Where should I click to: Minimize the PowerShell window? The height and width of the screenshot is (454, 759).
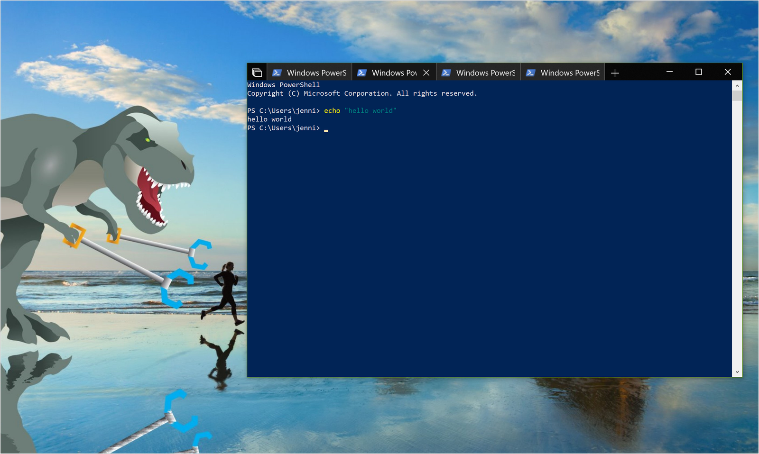click(669, 72)
